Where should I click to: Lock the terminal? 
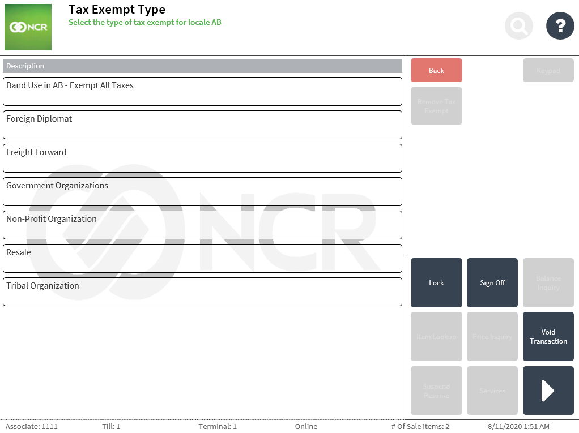coord(436,282)
